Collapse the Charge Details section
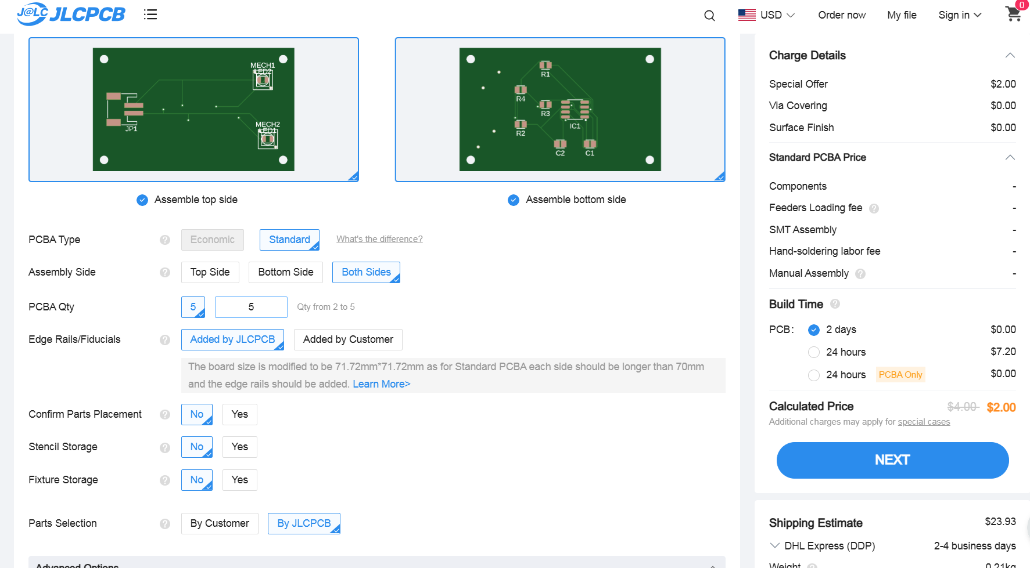Viewport: 1030px width, 568px height. pos(1010,56)
